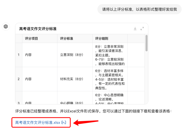Click the 内容 cell in row 2
185x129 pixels.
[x=40, y=79]
